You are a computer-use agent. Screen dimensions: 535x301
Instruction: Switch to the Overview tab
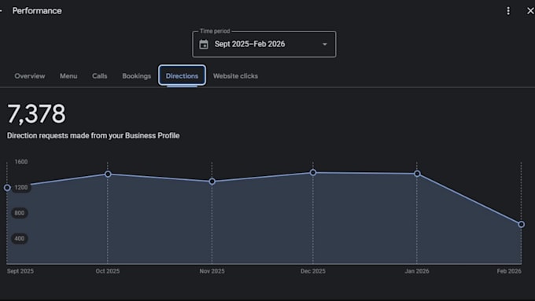point(30,76)
